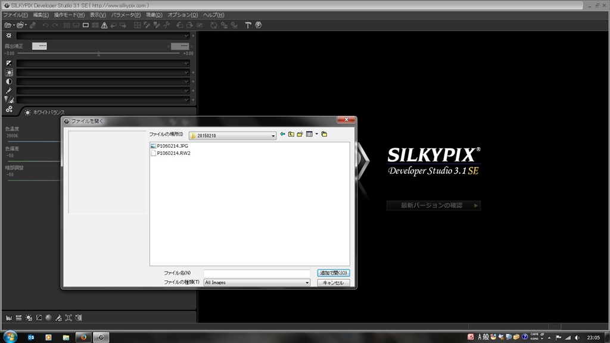Switch to combination view mode icon

(76, 25)
